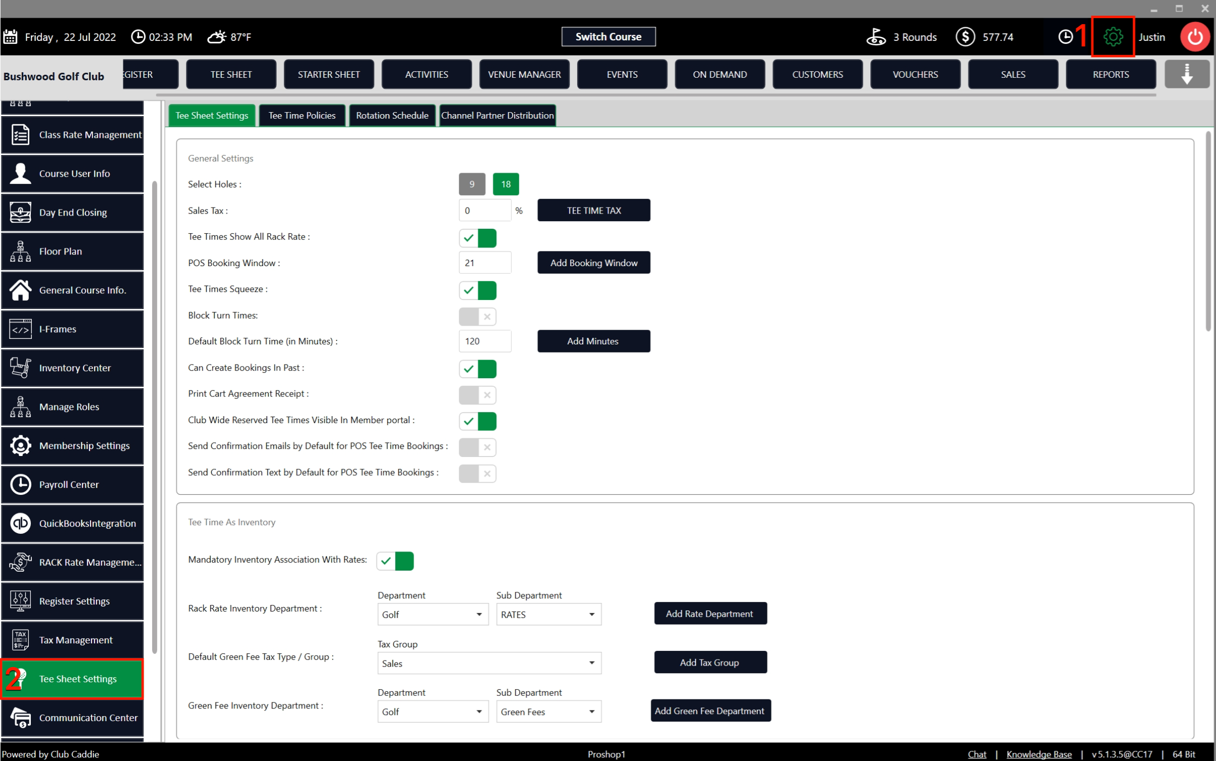Viewport: 1216px width, 761px height.
Task: Expand the Tax Group Sales dropdown
Action: pos(489,663)
